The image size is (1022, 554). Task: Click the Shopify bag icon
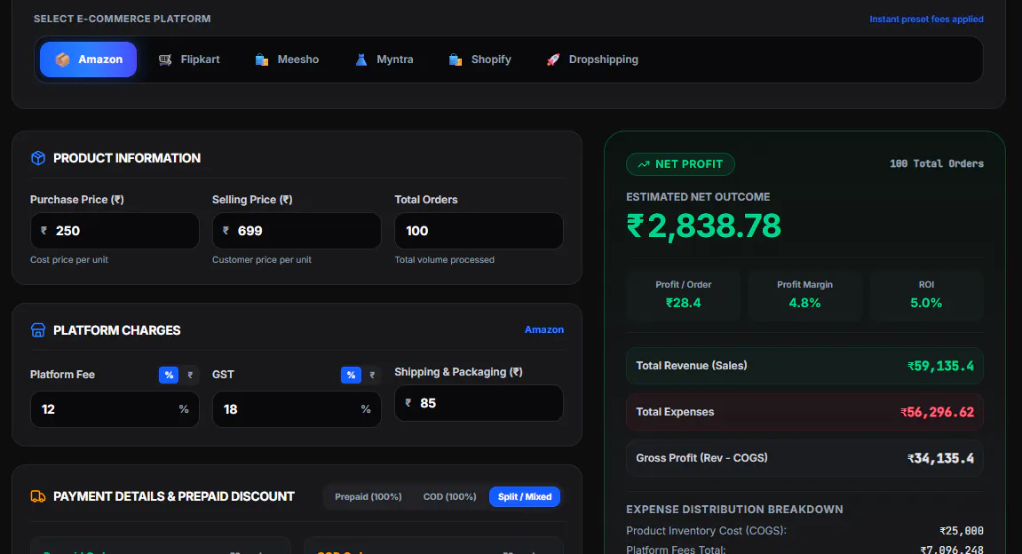click(x=456, y=59)
